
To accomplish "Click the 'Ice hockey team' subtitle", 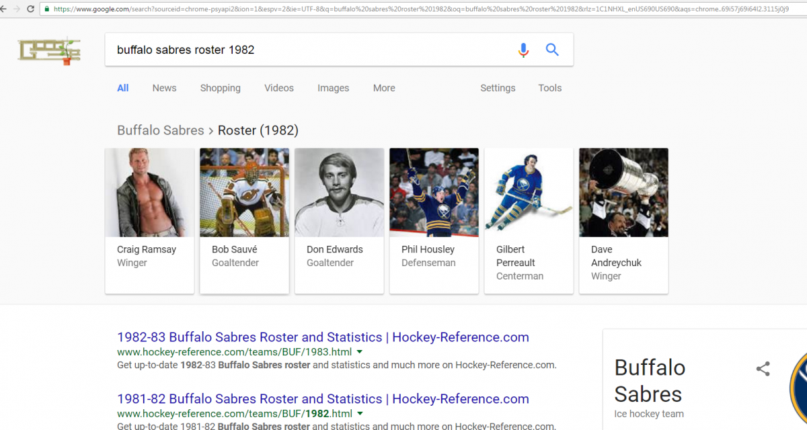I will click(649, 414).
